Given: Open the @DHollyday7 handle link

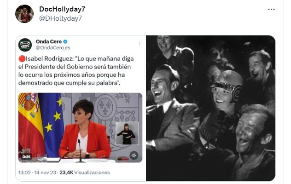Looking at the screenshot, I should (x=61, y=18).
